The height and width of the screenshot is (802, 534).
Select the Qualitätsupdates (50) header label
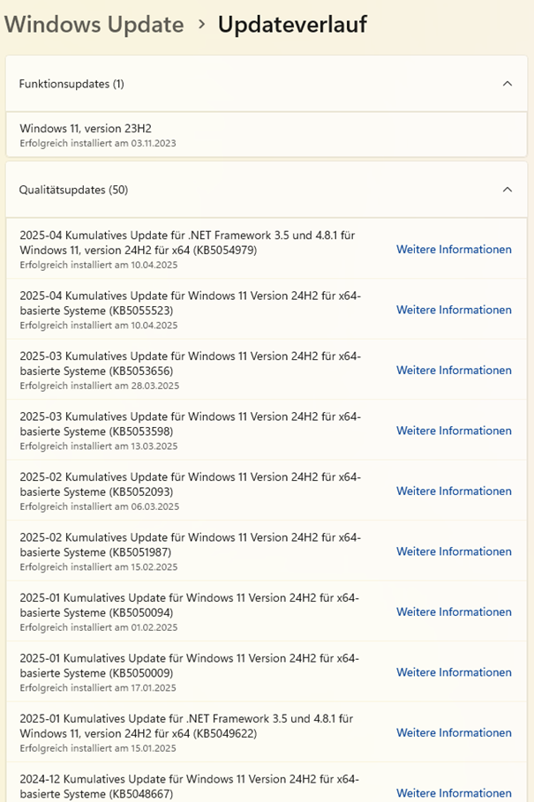73,190
